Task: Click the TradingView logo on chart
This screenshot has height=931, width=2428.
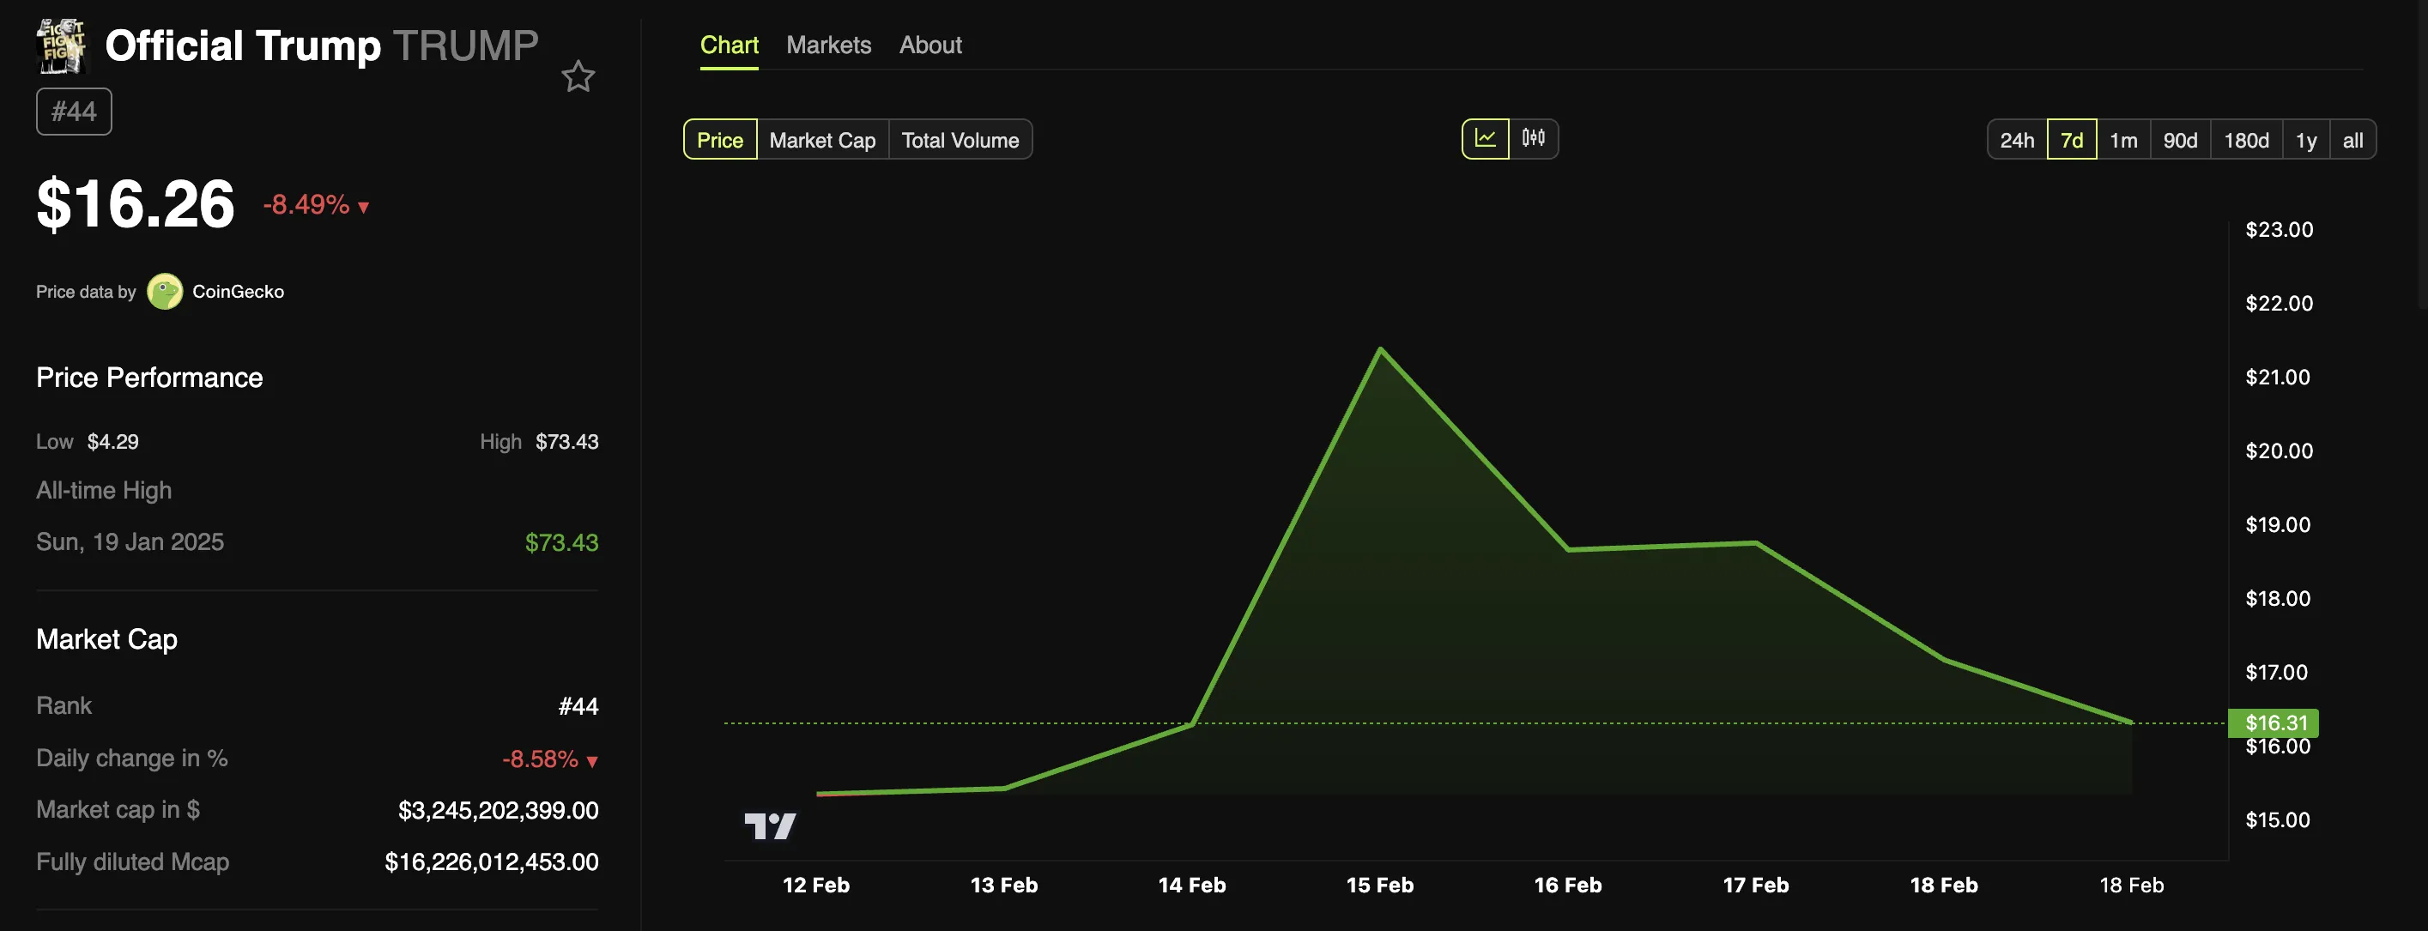Action: coord(770,826)
